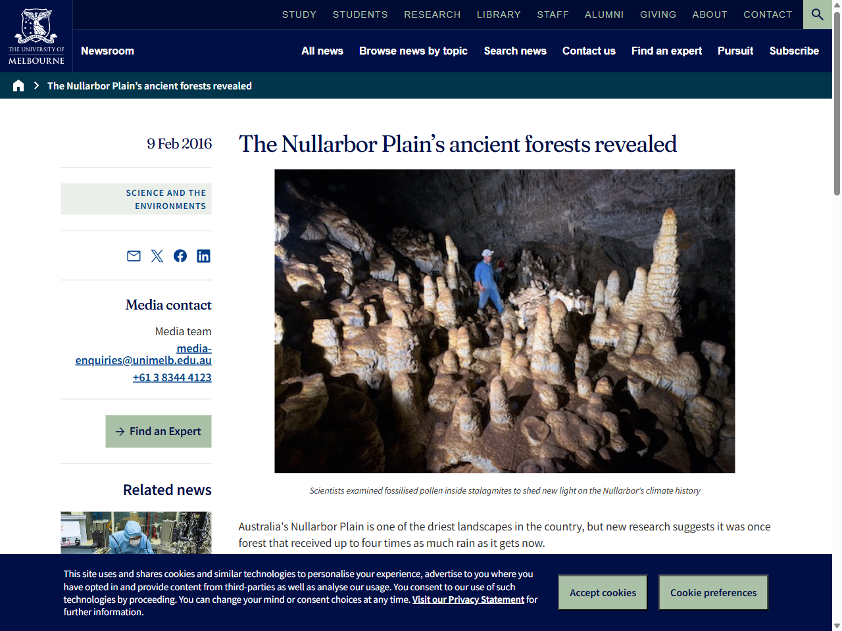Click the home icon in the breadcrumb
Screen dimensions: 842x631
tap(18, 85)
